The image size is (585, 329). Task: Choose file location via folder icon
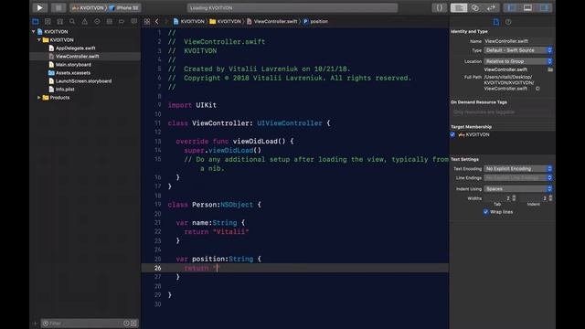[x=550, y=69]
